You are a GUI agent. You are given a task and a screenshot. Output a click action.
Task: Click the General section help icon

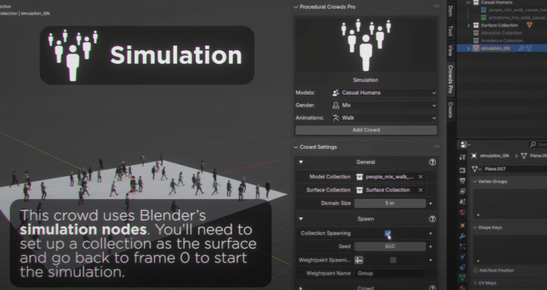(x=432, y=162)
